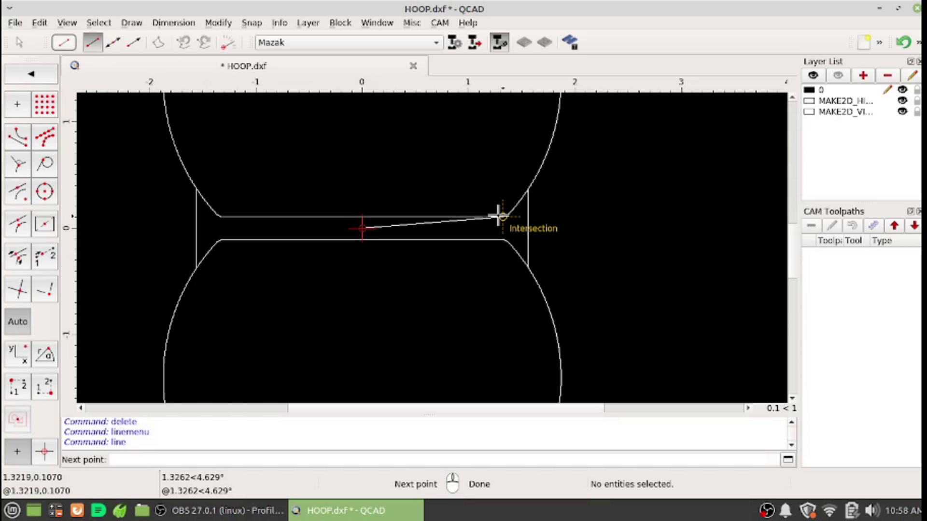Pick the line tool with double arrows
927x521 pixels.
pos(113,42)
